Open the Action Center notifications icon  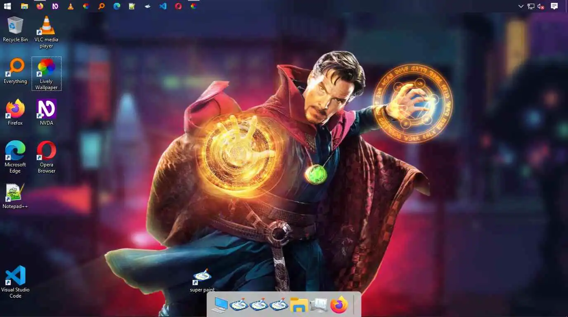(554, 6)
